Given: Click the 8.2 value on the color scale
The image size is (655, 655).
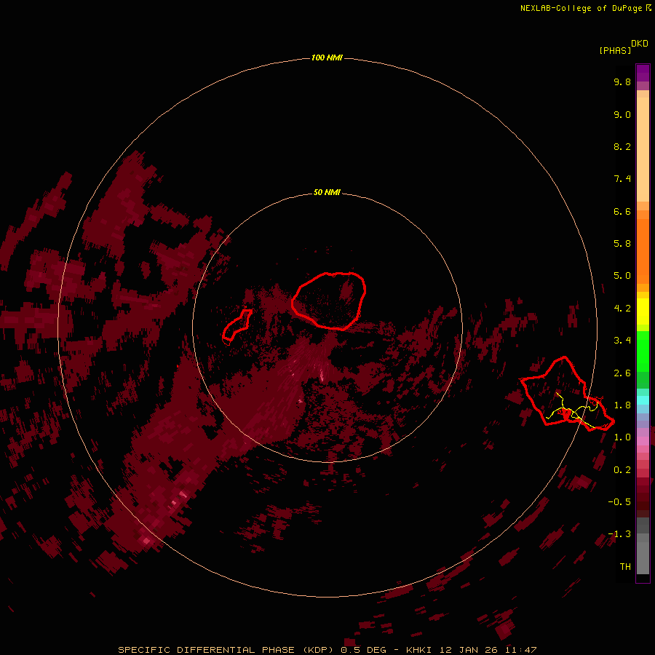Looking at the screenshot, I should click(x=622, y=146).
